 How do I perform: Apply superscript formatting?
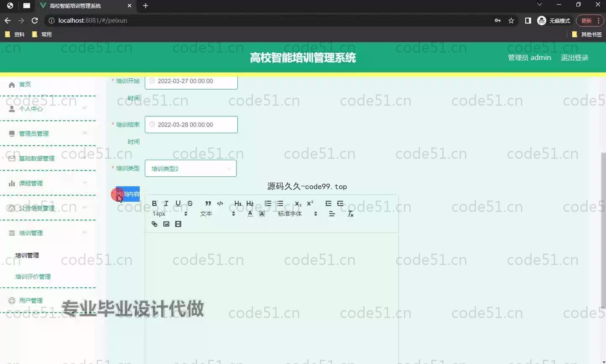[x=310, y=203]
